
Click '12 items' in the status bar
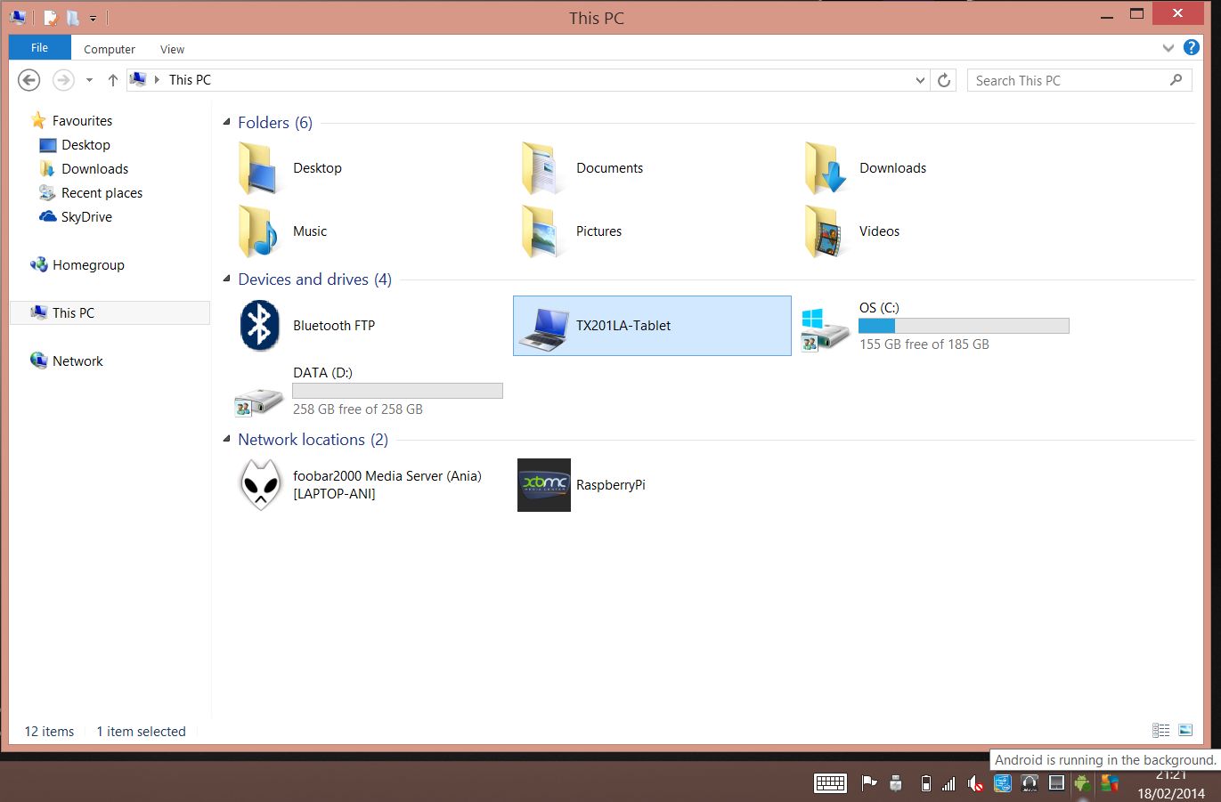(49, 732)
